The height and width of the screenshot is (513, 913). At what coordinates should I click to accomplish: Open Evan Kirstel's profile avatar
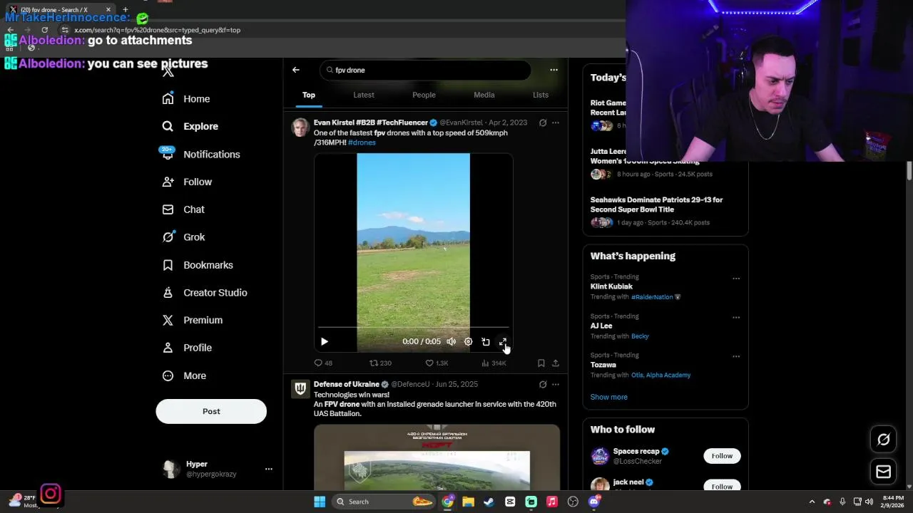pyautogui.click(x=300, y=128)
